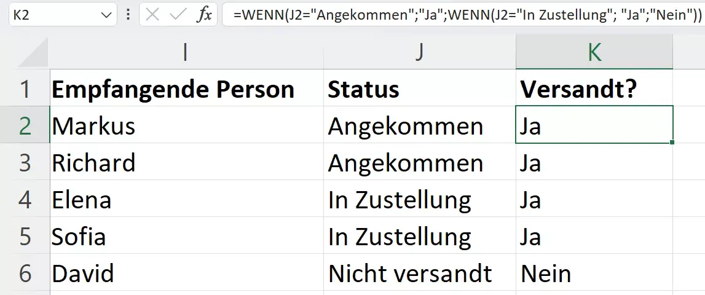Select row 6 header
This screenshot has width=705, height=295.
tap(25, 273)
